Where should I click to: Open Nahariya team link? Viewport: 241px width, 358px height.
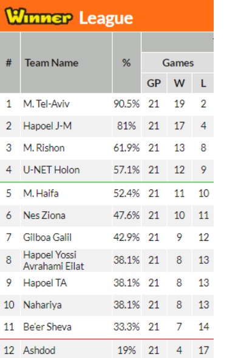42,305
